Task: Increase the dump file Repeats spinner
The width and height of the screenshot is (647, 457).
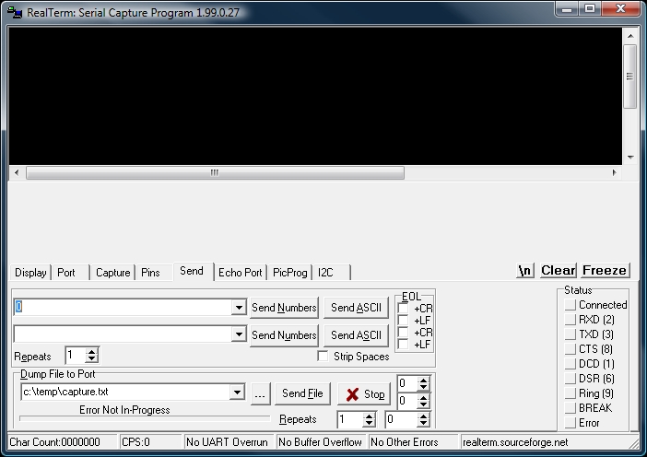Action: (x=369, y=416)
